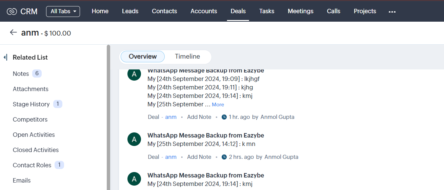Click '2 hrs. ago' timestamp

pyautogui.click(x=241, y=157)
